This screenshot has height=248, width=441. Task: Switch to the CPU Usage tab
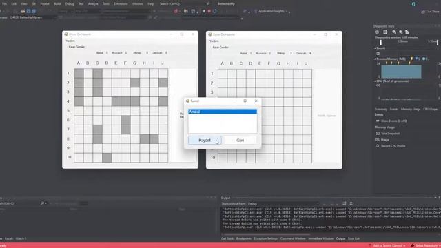[430, 109]
